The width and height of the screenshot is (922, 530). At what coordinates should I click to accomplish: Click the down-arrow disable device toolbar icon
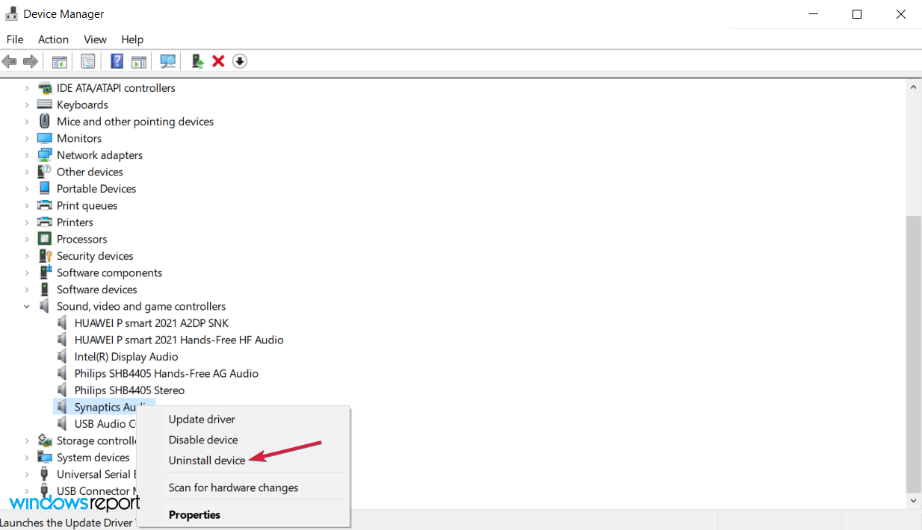[x=239, y=61]
